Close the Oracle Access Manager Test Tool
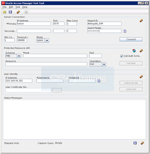The image size is (150, 154). click(x=146, y=3)
